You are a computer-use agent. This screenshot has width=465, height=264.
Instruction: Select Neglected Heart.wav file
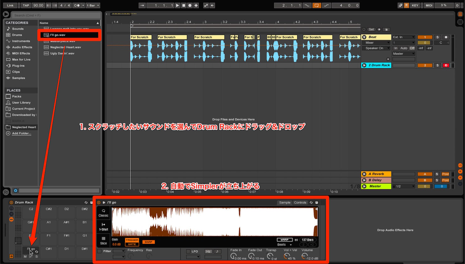65,47
